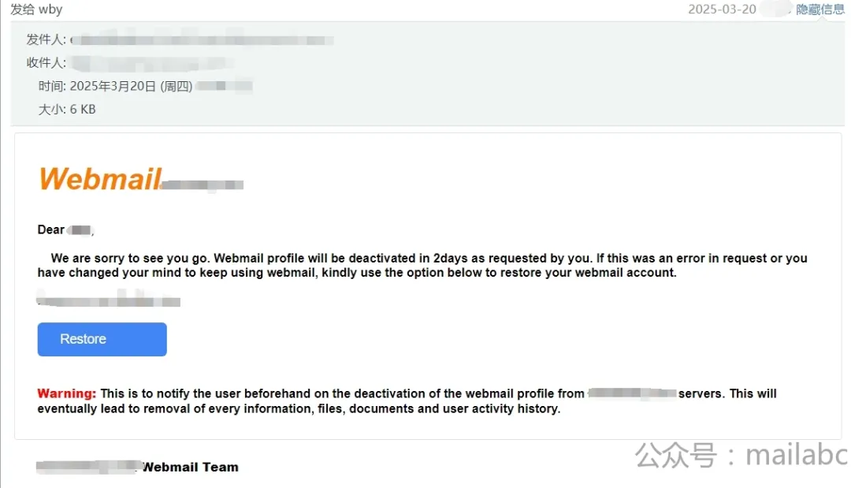Click the Webmail Team signature

[190, 467]
